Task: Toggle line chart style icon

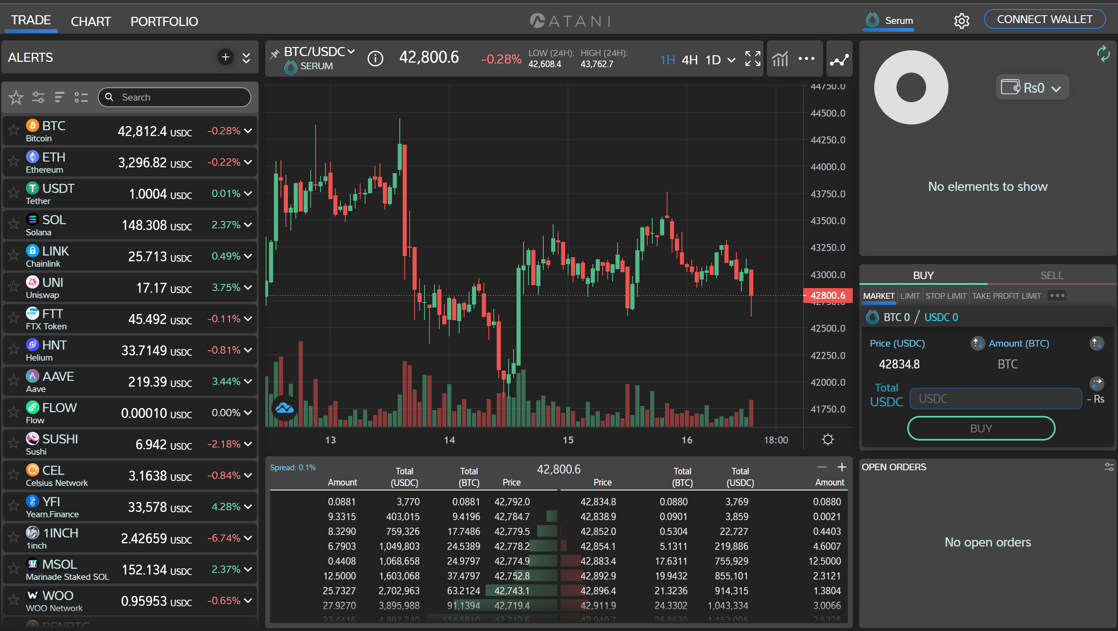Action: [x=839, y=60]
